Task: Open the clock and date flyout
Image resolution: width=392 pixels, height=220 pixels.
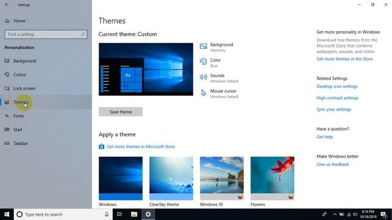Action: point(368,215)
